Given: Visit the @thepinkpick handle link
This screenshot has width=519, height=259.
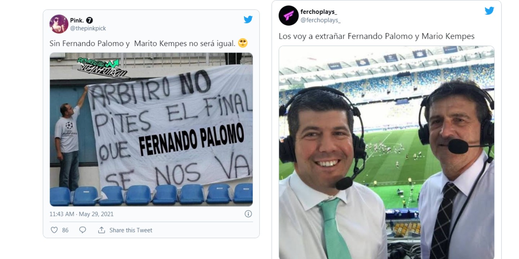Looking at the screenshot, I should [88, 28].
